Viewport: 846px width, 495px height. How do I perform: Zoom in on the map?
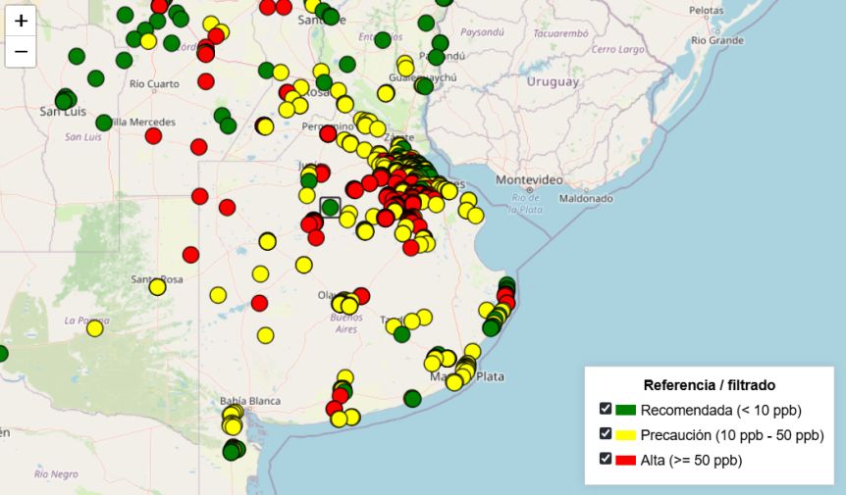tap(21, 21)
